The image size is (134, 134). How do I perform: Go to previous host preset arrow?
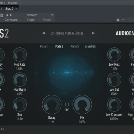[x=7, y=15]
